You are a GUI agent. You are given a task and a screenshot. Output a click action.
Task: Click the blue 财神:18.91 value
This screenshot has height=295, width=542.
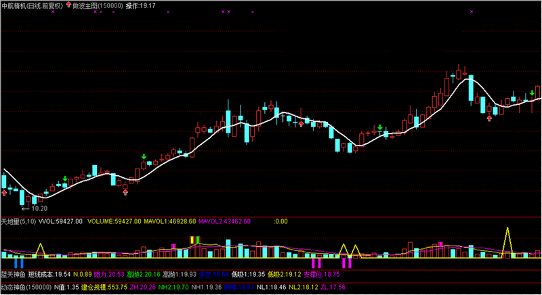tap(239, 287)
